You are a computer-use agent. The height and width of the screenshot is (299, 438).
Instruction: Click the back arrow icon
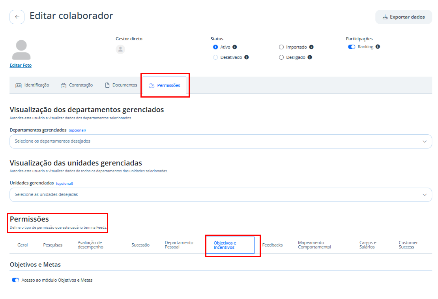click(17, 17)
